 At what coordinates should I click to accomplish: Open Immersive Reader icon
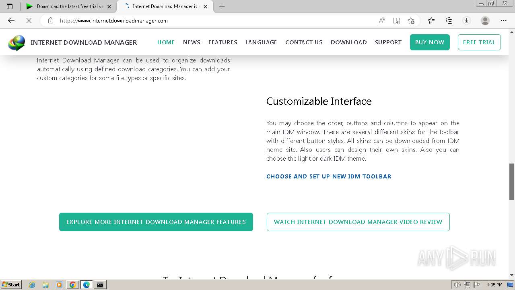[396, 21]
